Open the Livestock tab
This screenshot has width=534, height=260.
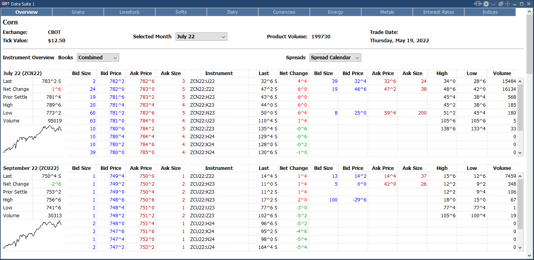pyautogui.click(x=130, y=12)
